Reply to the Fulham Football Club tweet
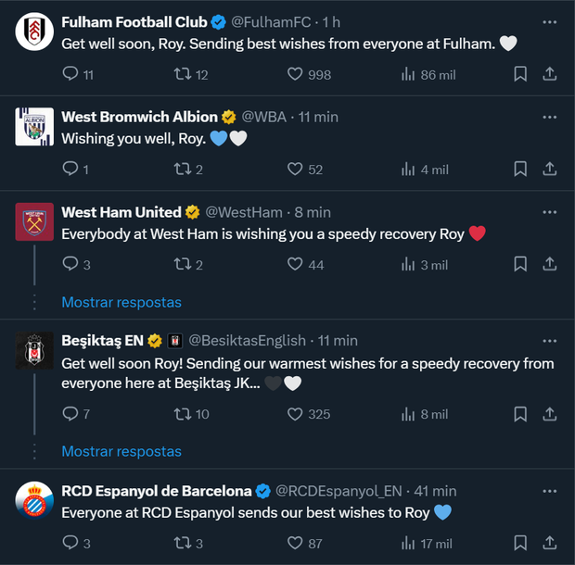This screenshot has height=565, width=575. pos(70,74)
